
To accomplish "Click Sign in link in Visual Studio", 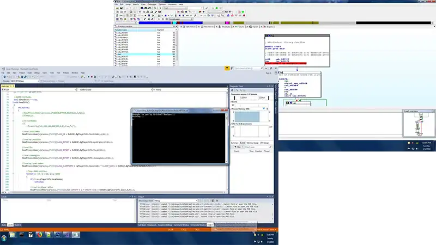I will [x=268, y=73].
